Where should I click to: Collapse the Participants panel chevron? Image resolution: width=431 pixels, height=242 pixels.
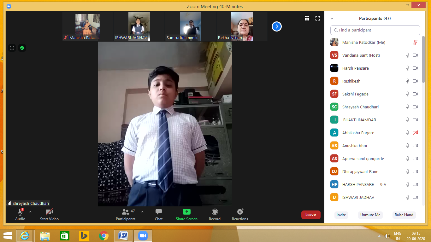332,19
